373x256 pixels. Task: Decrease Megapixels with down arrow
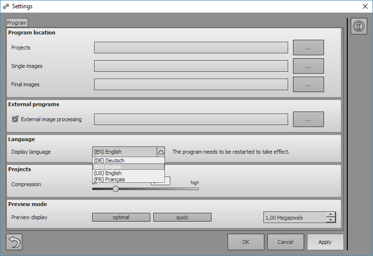click(331, 220)
